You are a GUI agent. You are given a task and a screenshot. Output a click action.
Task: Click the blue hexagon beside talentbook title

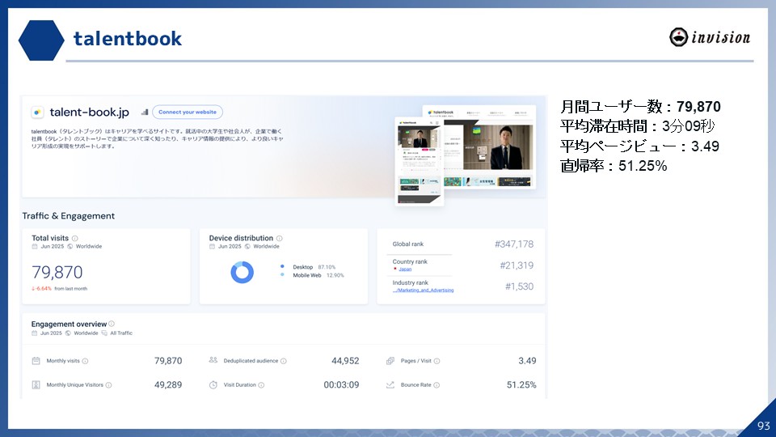(41, 40)
